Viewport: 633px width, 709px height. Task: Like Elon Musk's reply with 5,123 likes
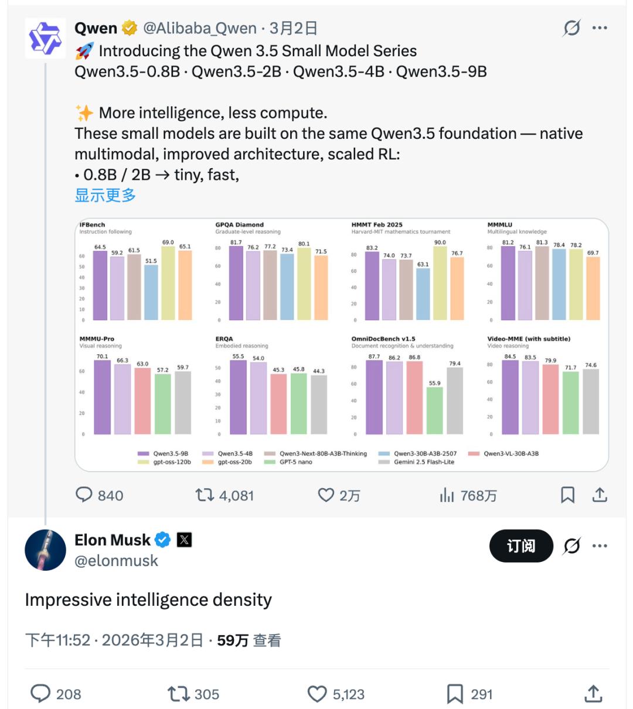click(317, 694)
